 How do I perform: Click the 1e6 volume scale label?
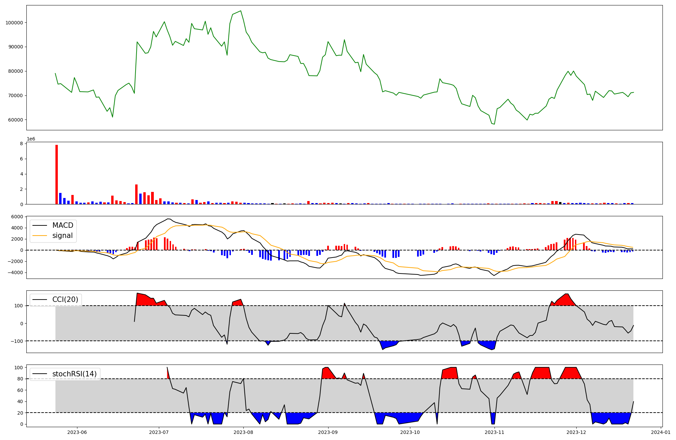click(x=31, y=139)
